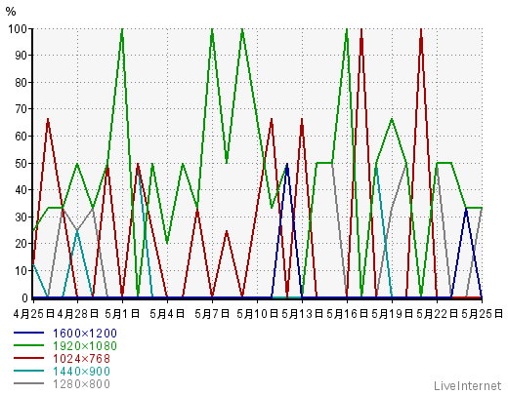Click the 1280×800 legend label

[x=81, y=384]
